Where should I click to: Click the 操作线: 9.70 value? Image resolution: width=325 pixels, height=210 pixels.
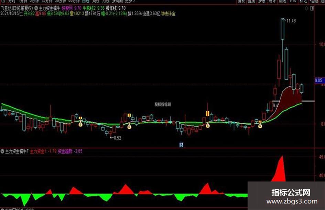coord(116,8)
